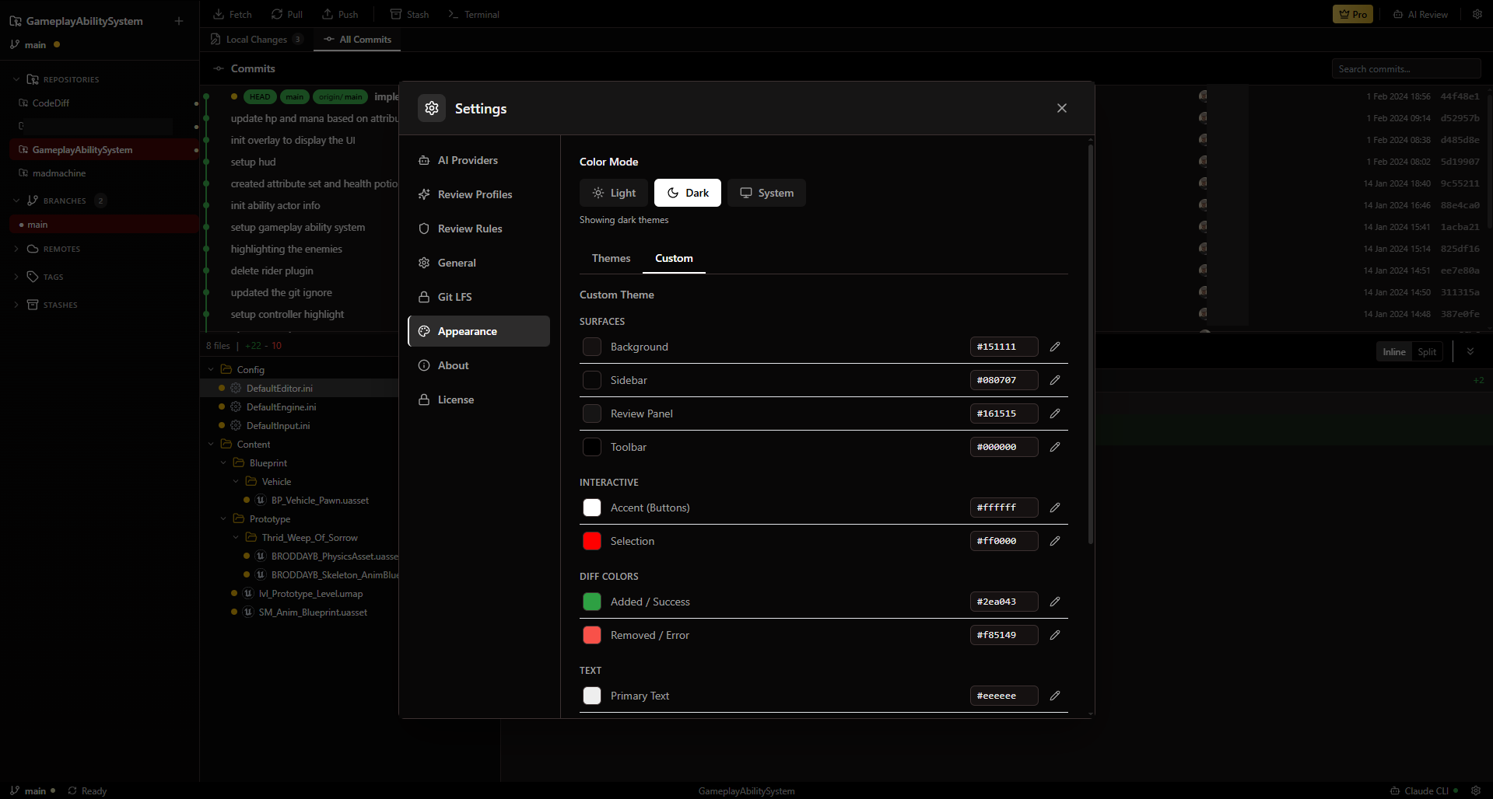Open the Terminal from the toolbar
Image resolution: width=1493 pixels, height=799 pixels.
[474, 14]
